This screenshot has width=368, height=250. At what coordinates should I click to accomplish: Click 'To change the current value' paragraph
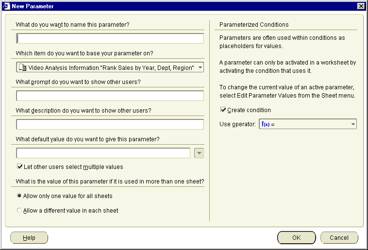[287, 91]
